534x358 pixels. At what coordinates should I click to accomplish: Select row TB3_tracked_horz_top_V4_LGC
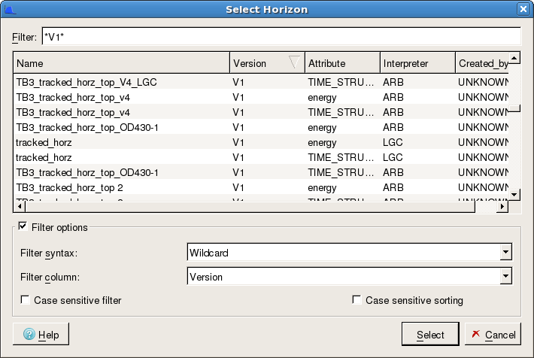(260, 82)
